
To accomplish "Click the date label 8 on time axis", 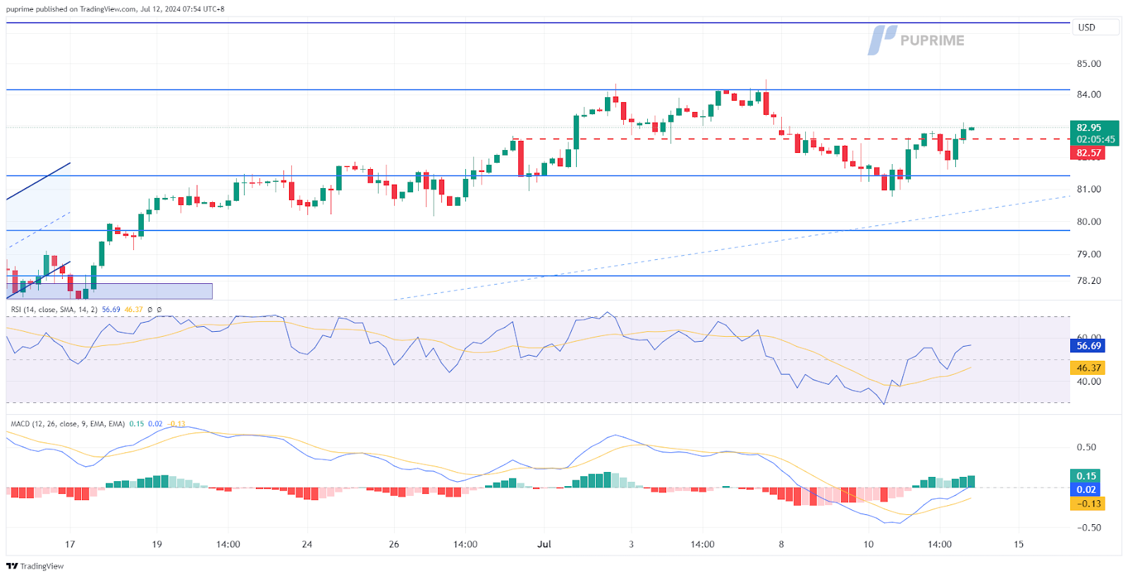I will [781, 545].
